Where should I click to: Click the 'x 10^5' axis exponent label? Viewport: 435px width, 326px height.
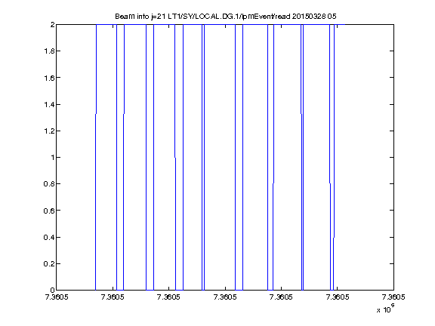point(386,309)
